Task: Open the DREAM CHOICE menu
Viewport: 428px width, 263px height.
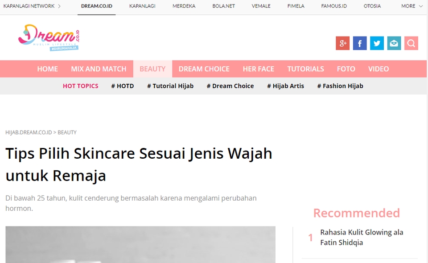Action: tap(204, 69)
